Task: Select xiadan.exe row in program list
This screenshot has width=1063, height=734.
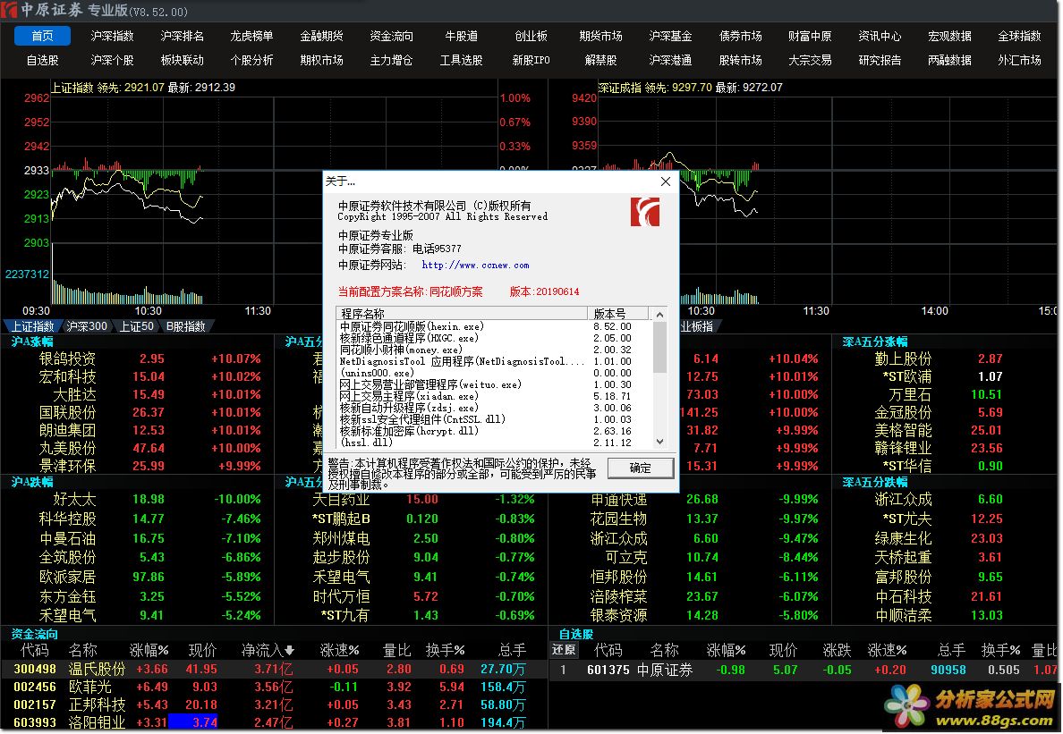Action: pyautogui.click(x=494, y=396)
